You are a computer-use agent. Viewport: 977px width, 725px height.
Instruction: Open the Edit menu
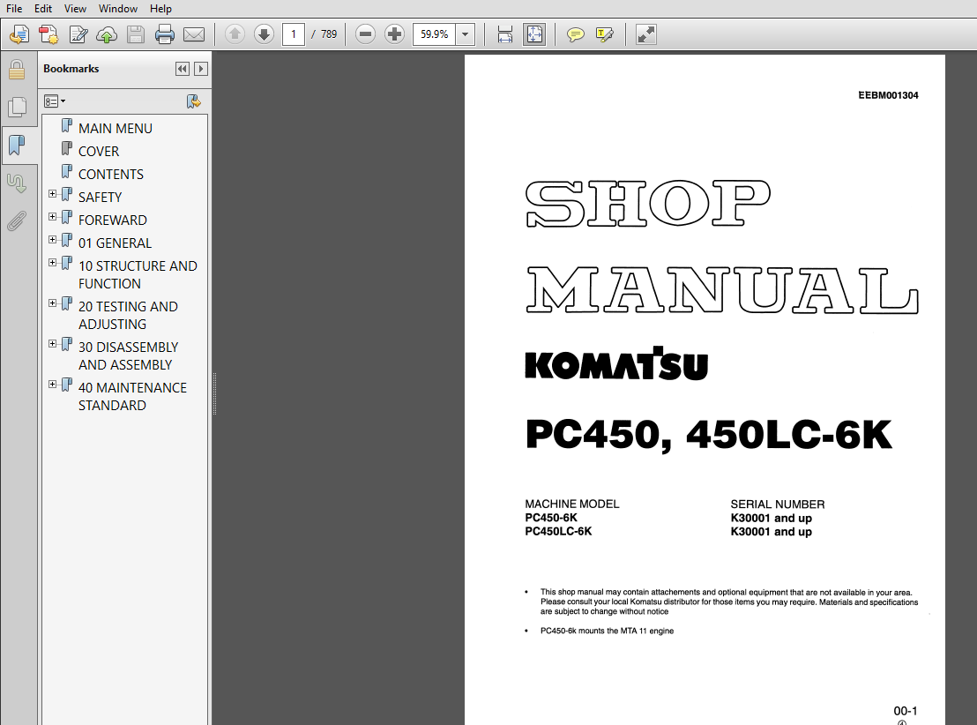coord(43,8)
